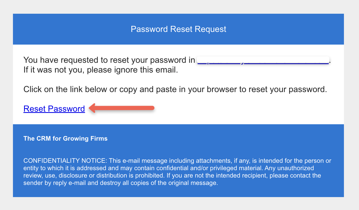Click 'review, use,' at notice line start
Screen dimensions: 359x210
pyautogui.click(x=40, y=175)
